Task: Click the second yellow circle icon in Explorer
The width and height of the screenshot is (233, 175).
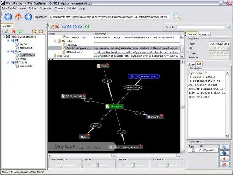Action: (x=41, y=31)
